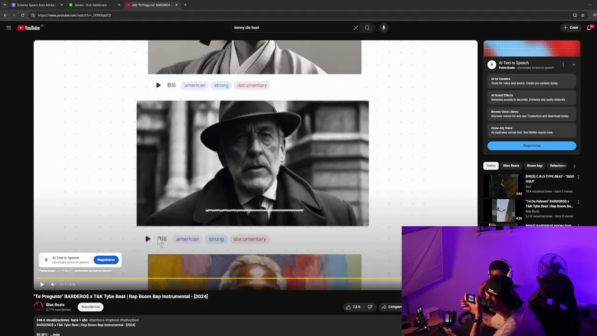Screen dimensions: 597x336
Task: Open options for 14 De Febrero video
Action: coord(578,203)
